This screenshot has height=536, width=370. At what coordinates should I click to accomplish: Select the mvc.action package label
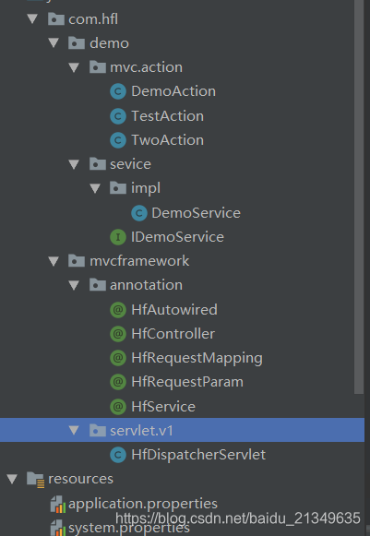(x=147, y=67)
